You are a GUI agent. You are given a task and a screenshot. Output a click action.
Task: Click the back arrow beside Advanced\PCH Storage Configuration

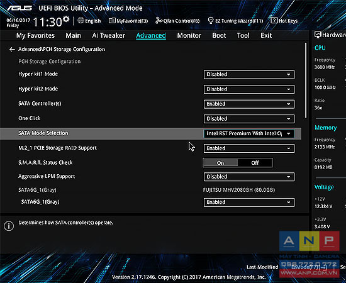click(x=12, y=50)
